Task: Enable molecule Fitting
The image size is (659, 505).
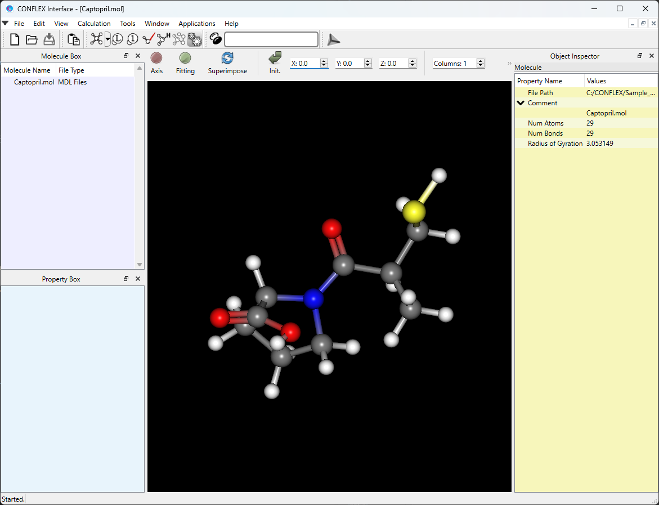Action: [x=185, y=62]
